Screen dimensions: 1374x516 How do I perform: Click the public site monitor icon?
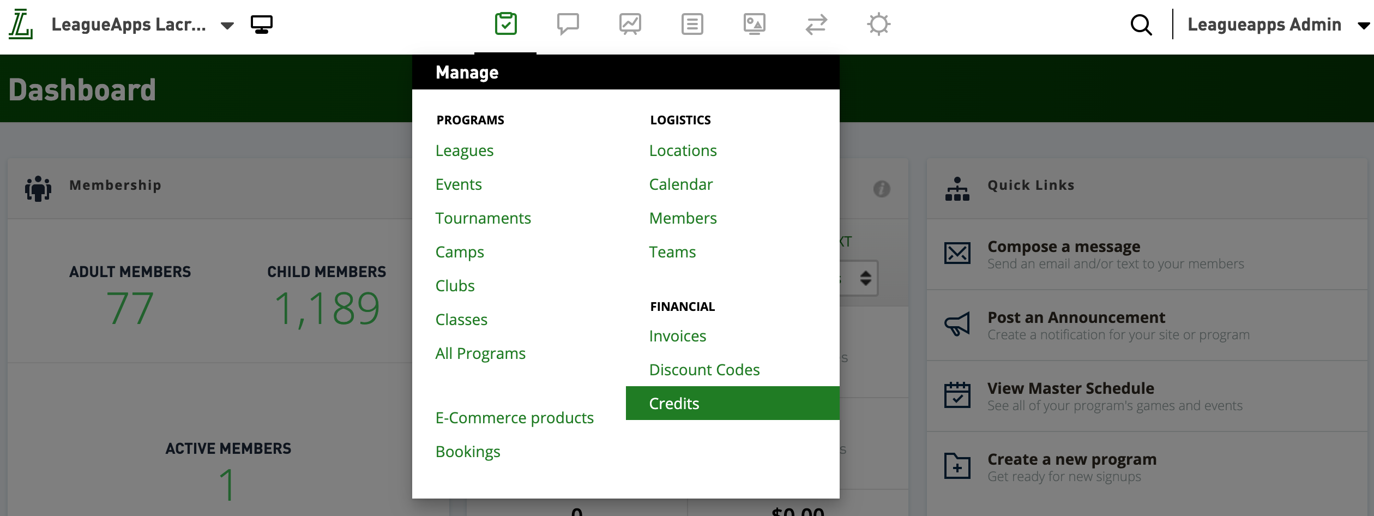[261, 24]
